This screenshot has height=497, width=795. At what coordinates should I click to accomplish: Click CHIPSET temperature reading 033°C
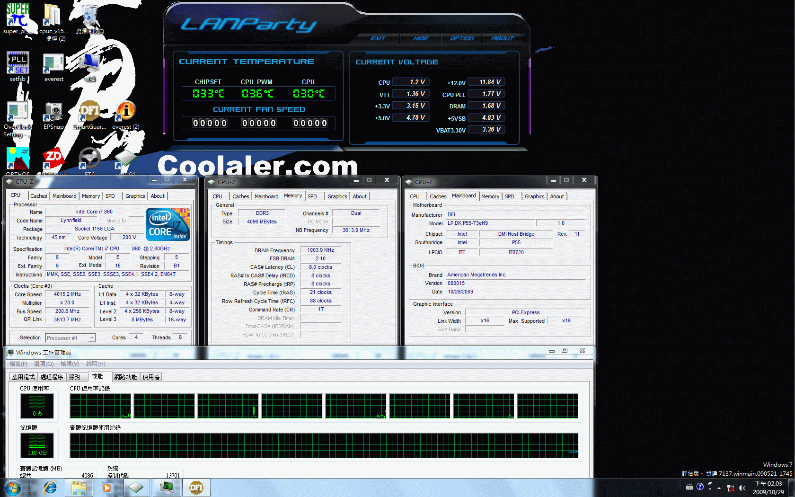pyautogui.click(x=208, y=94)
